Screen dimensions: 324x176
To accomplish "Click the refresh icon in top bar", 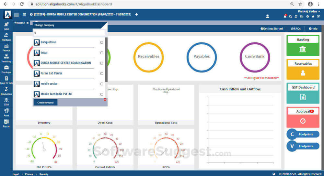I will pos(296,16).
